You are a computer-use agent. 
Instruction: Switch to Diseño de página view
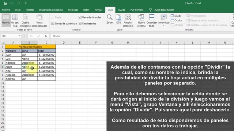pos(25,20)
